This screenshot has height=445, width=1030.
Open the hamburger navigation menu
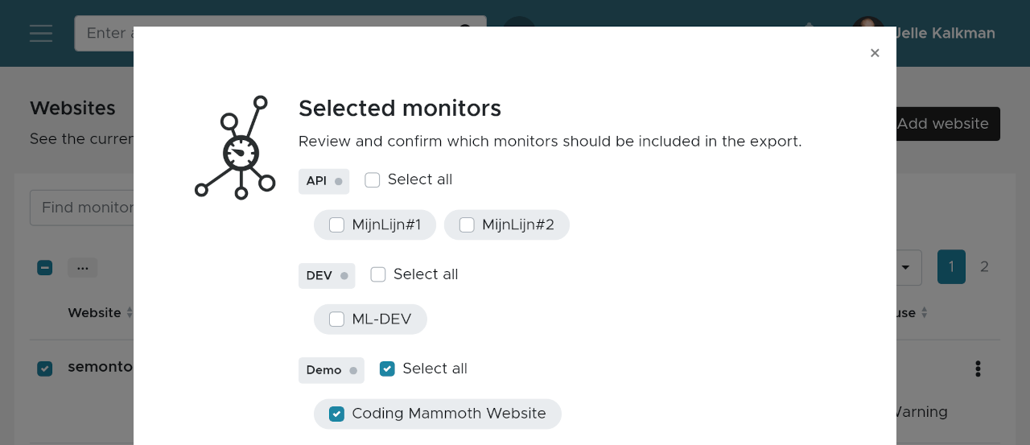pyautogui.click(x=41, y=33)
